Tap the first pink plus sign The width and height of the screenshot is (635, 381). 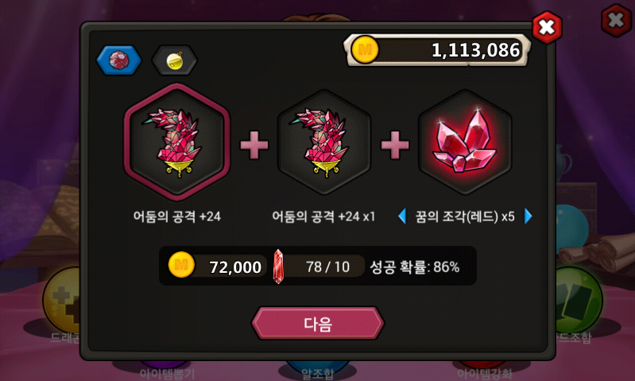(x=254, y=145)
